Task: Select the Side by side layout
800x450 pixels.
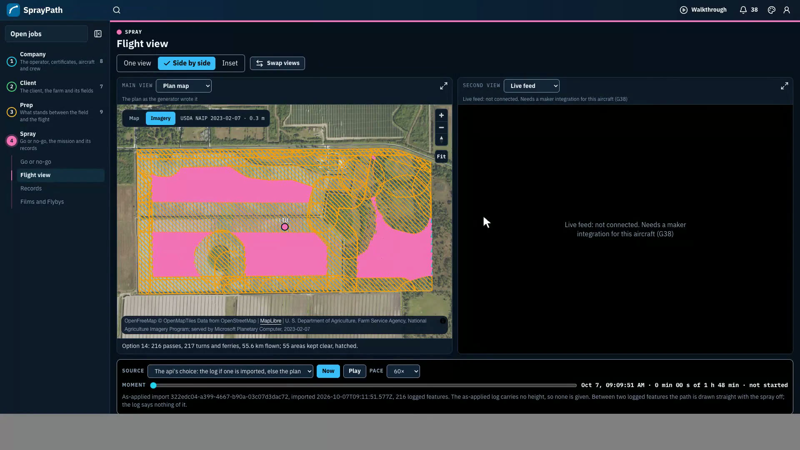Action: tap(187, 63)
